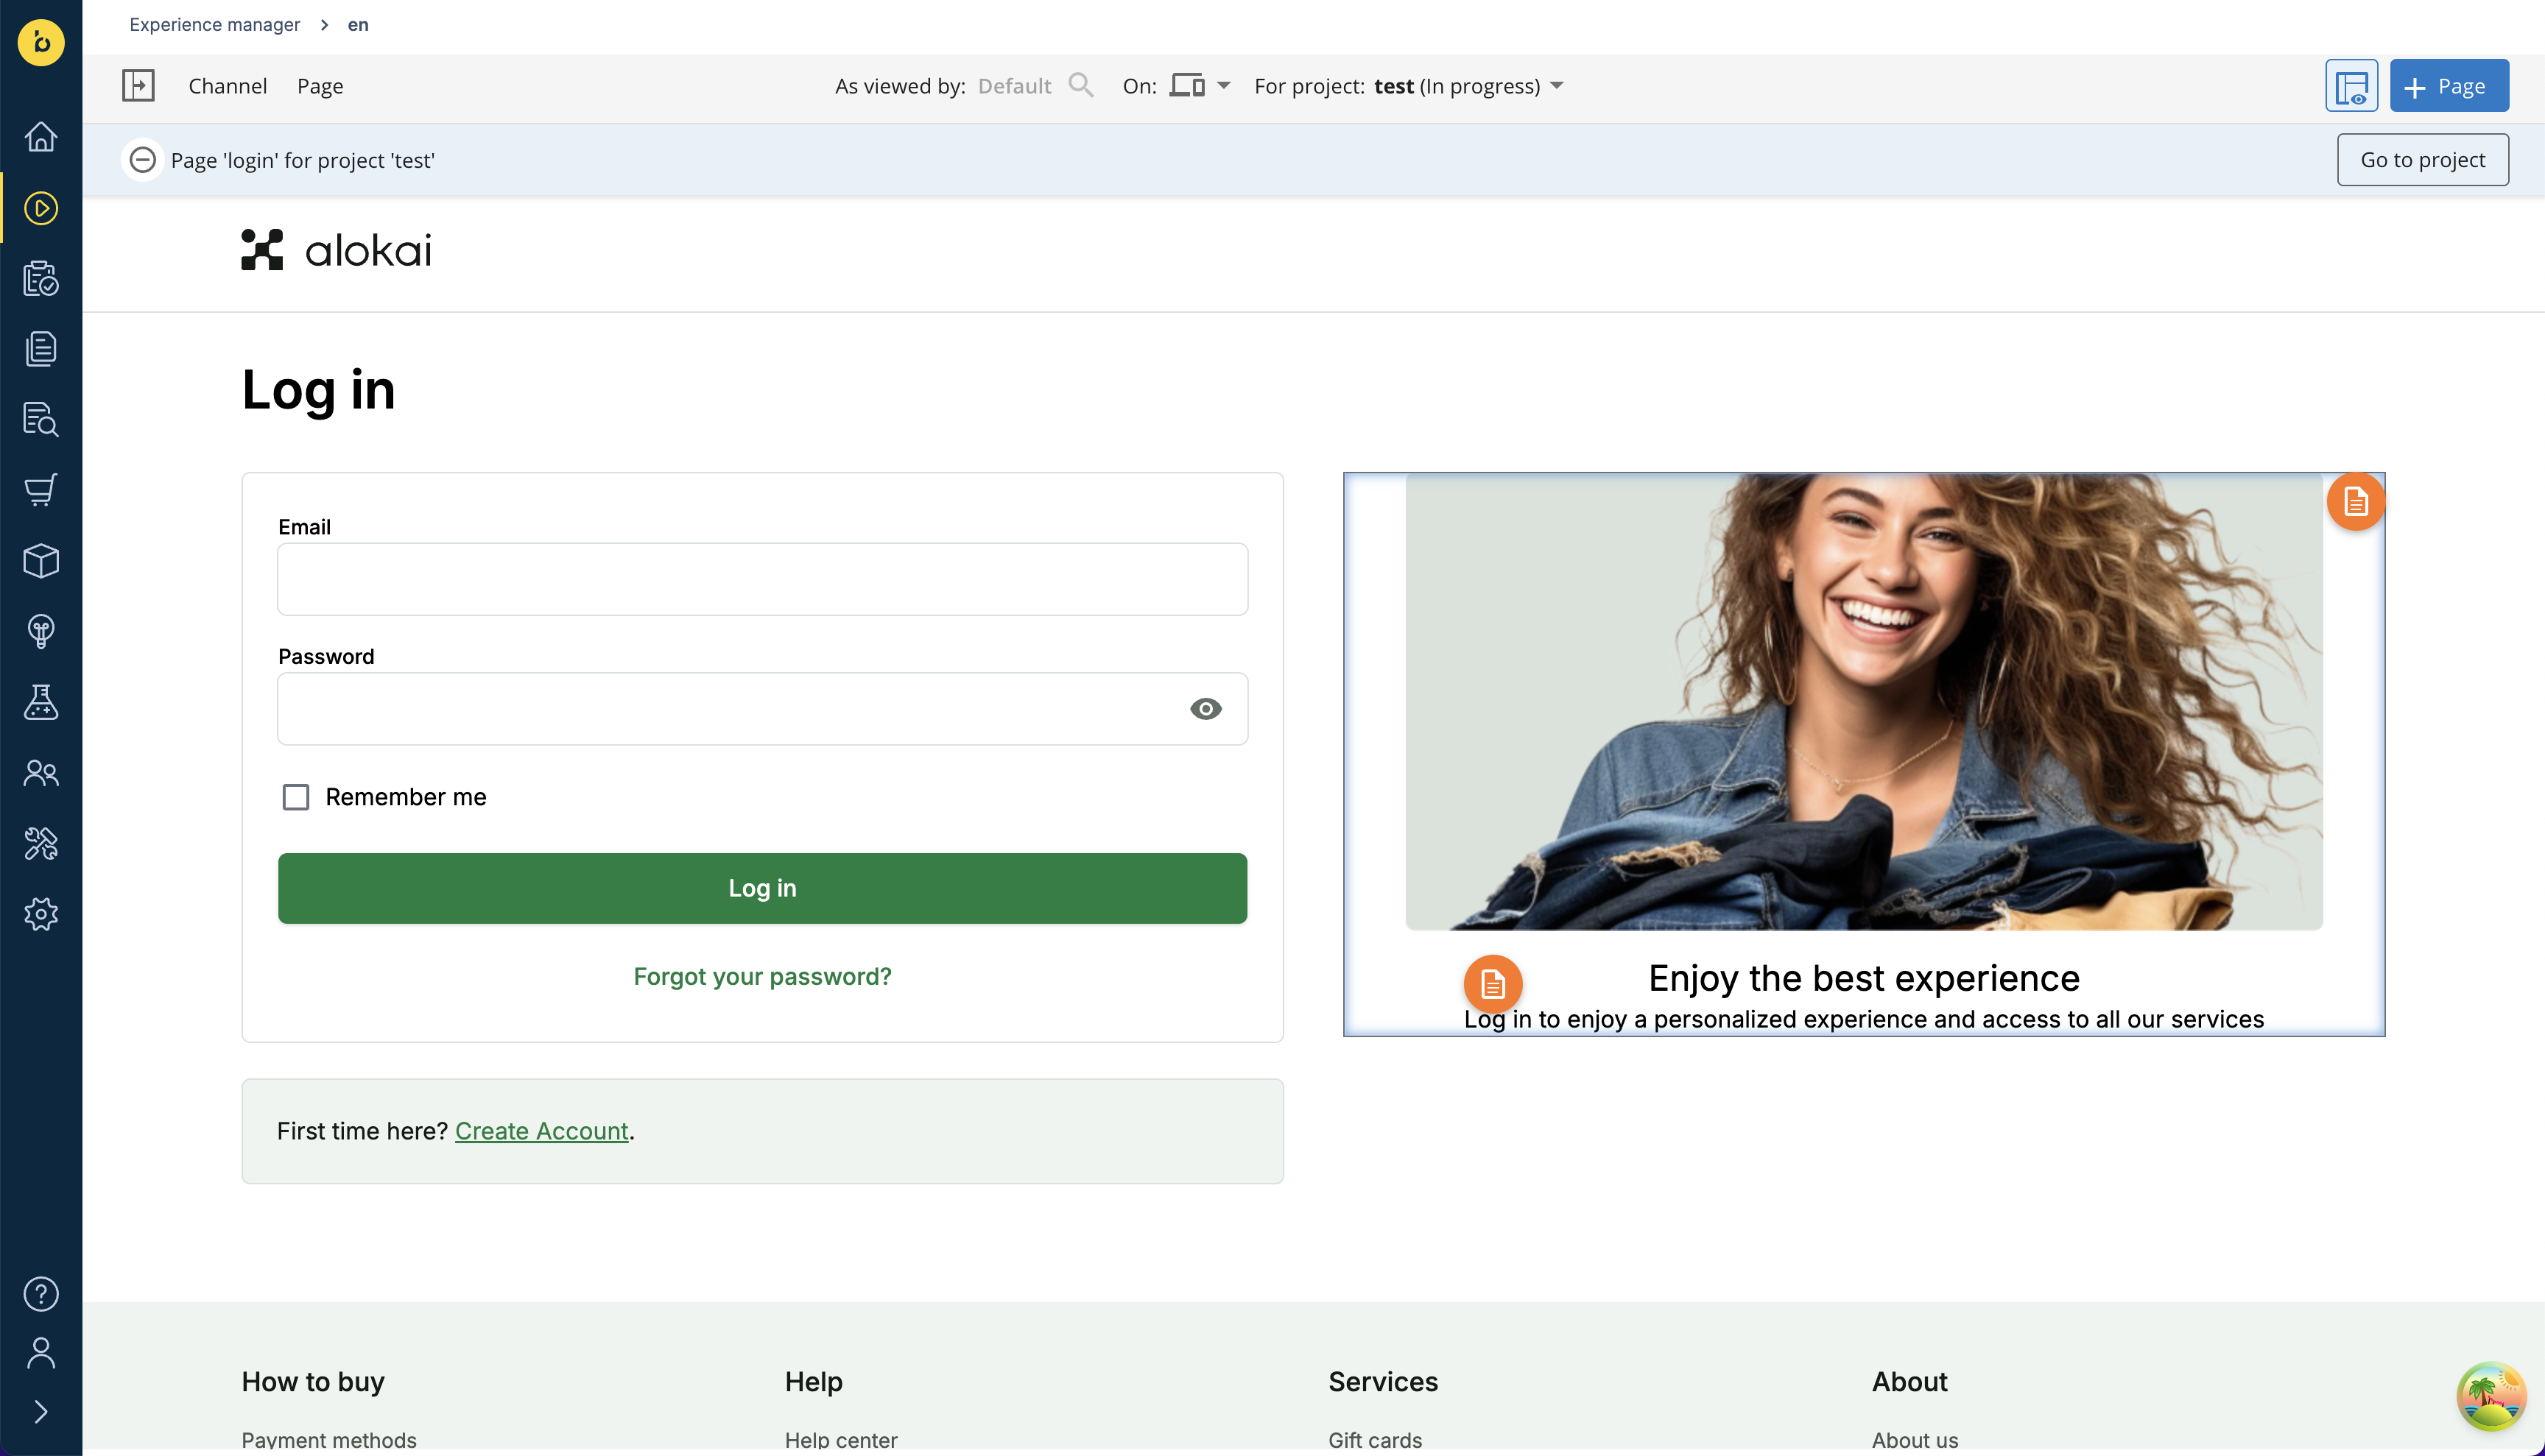Open the Home section in the sidebar
The width and height of the screenshot is (2545, 1456).
point(41,136)
